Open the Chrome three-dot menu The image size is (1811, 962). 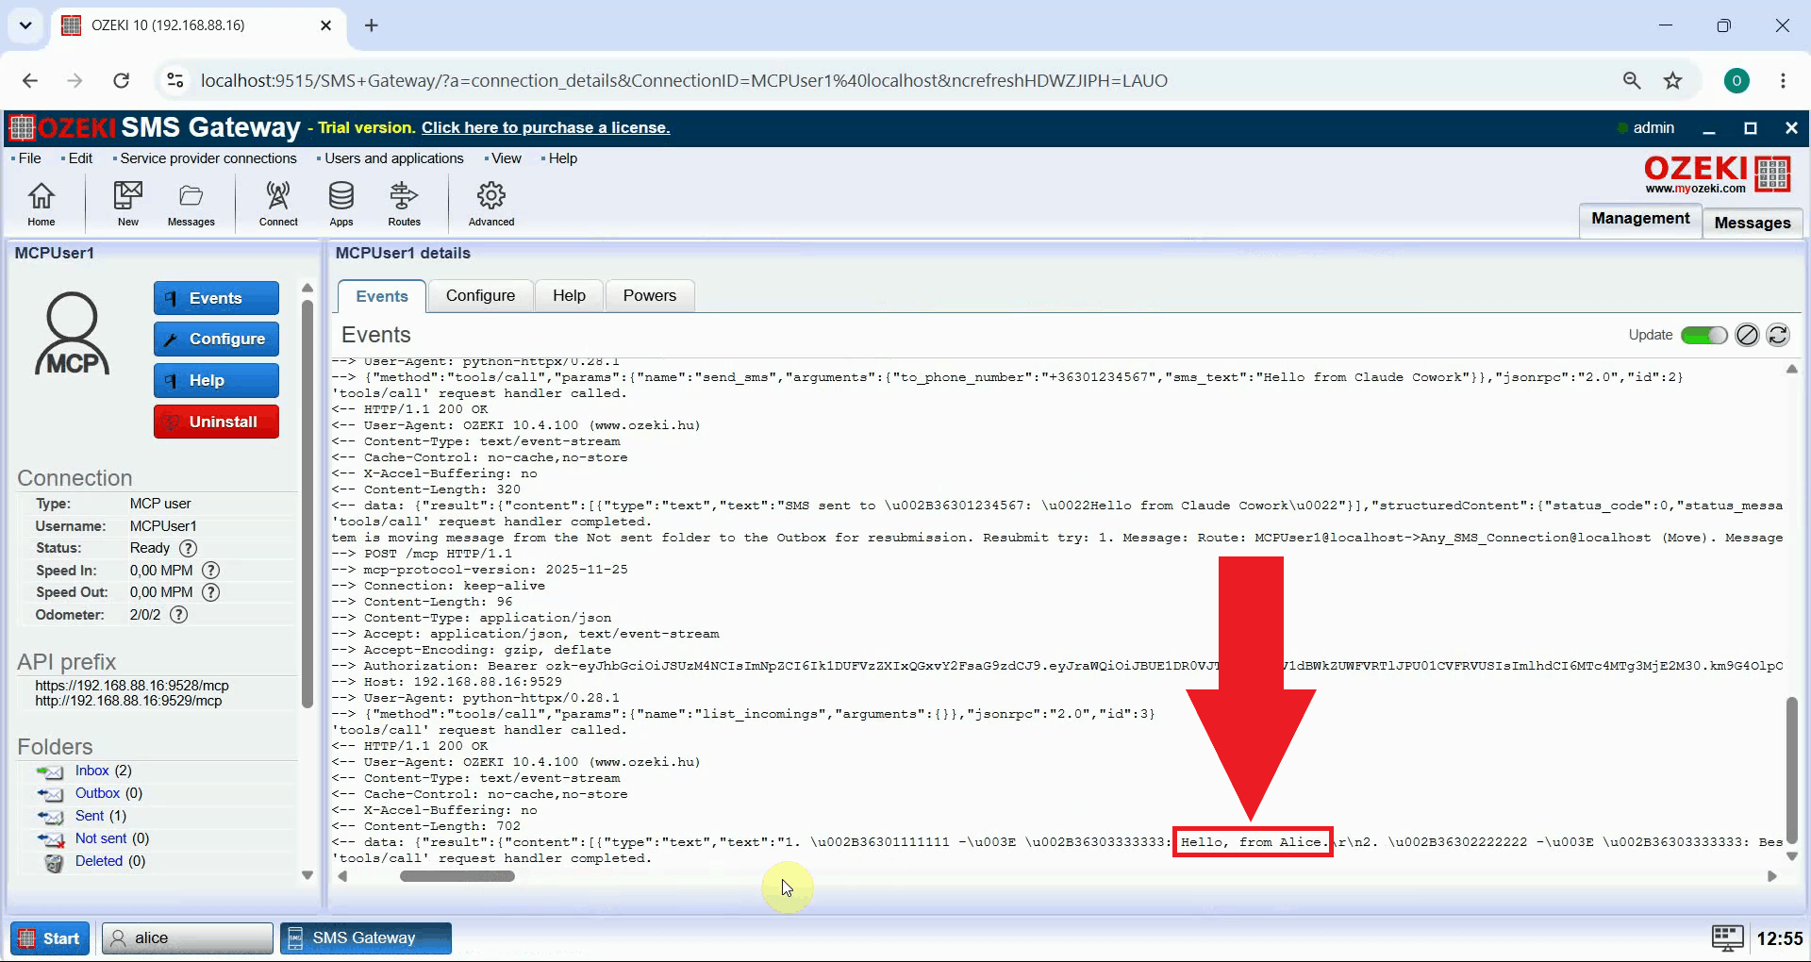point(1783,80)
